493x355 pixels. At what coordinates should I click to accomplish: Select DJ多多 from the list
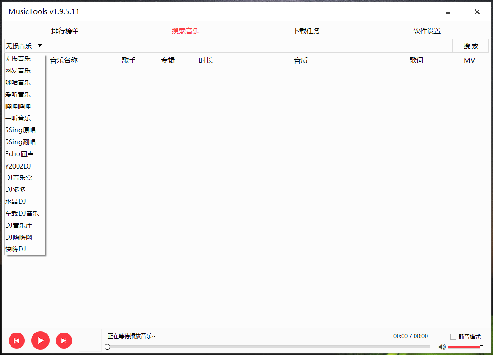(x=25, y=190)
